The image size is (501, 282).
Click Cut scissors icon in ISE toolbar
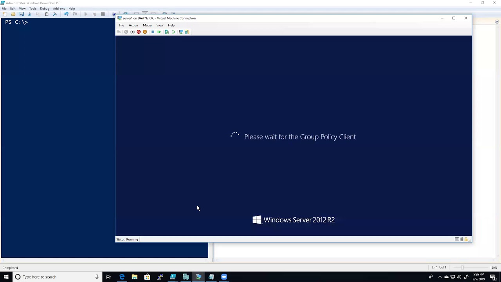tap(30, 14)
